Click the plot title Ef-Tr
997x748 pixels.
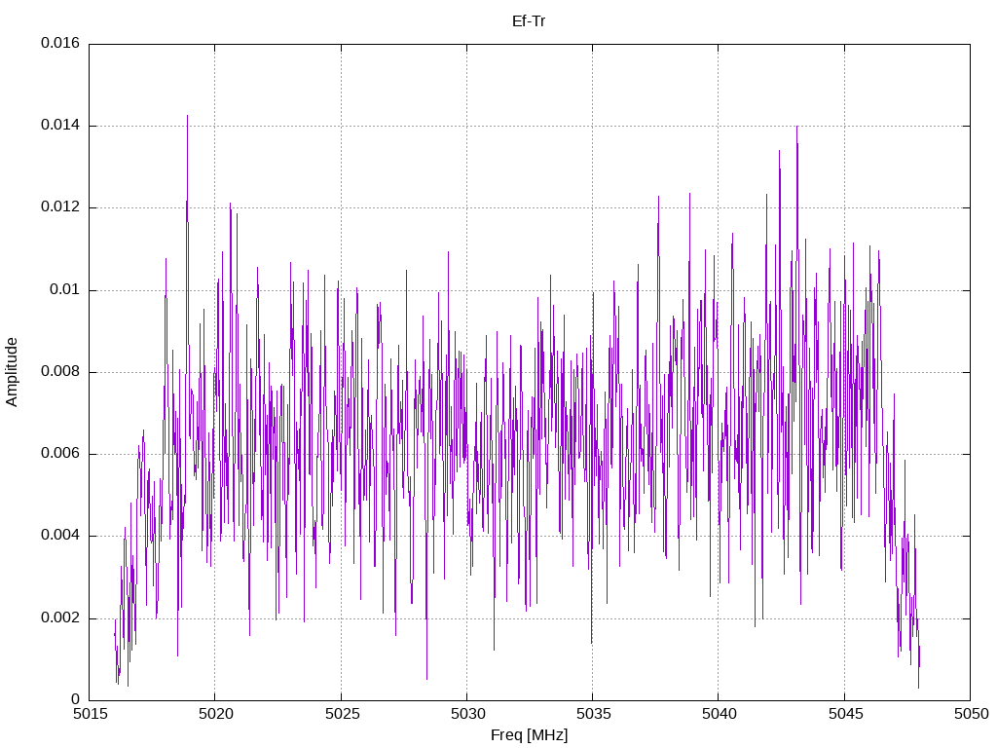tap(529, 21)
